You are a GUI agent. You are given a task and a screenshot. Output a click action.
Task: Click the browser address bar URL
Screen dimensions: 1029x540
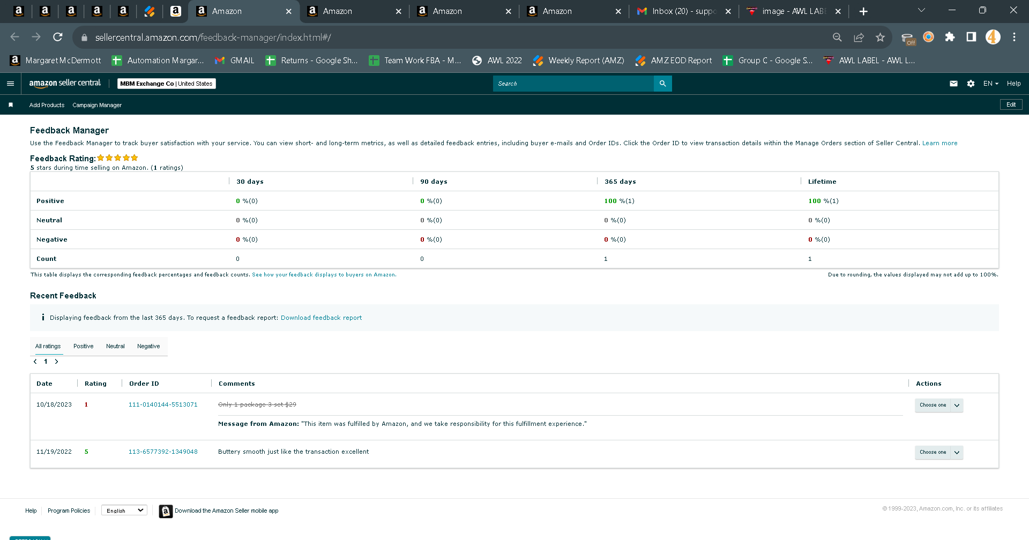(213, 37)
